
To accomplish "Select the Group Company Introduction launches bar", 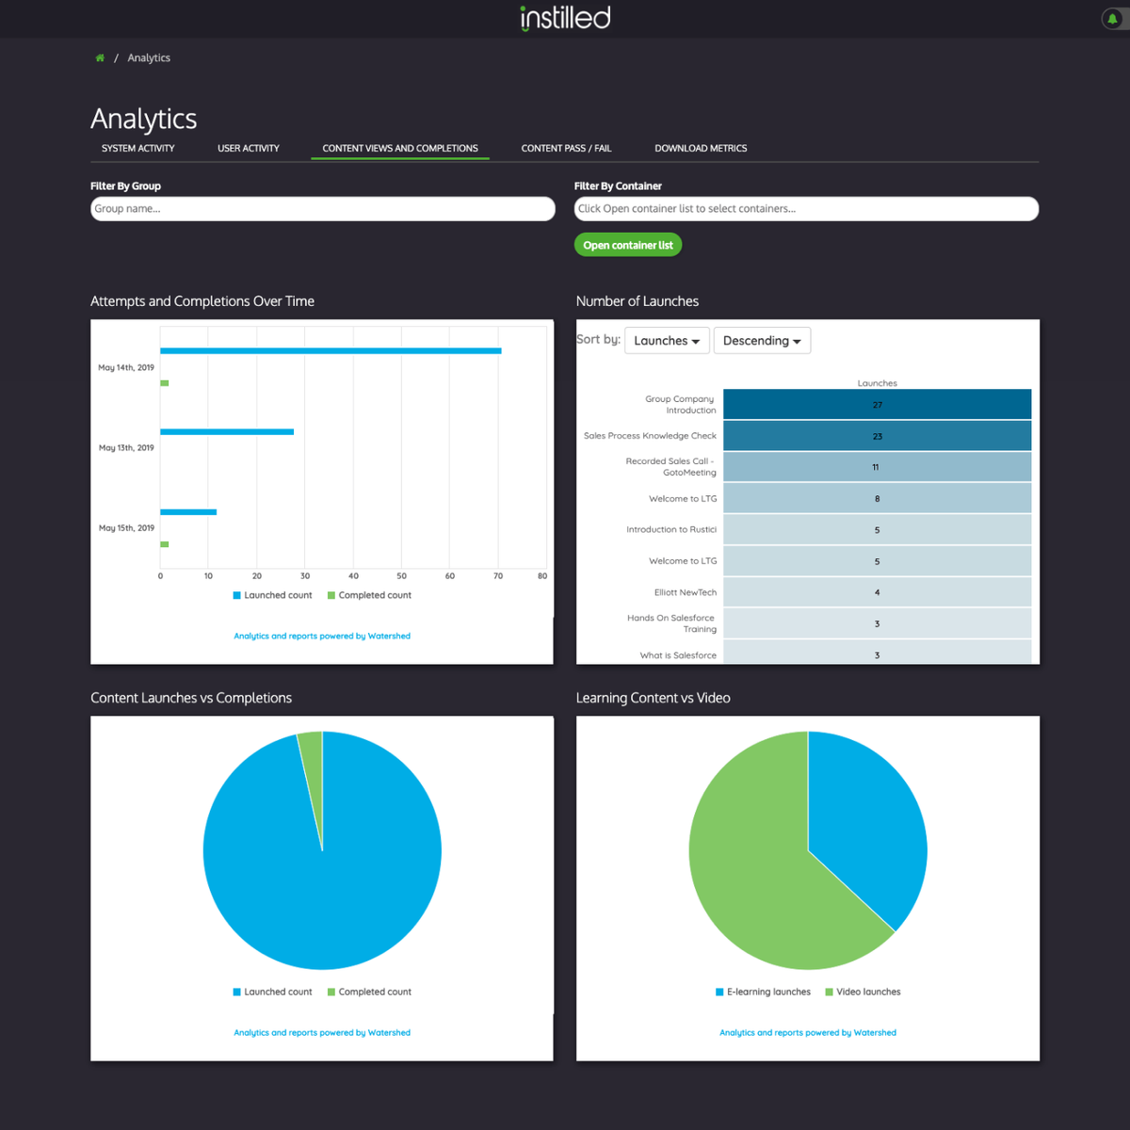I will click(877, 403).
